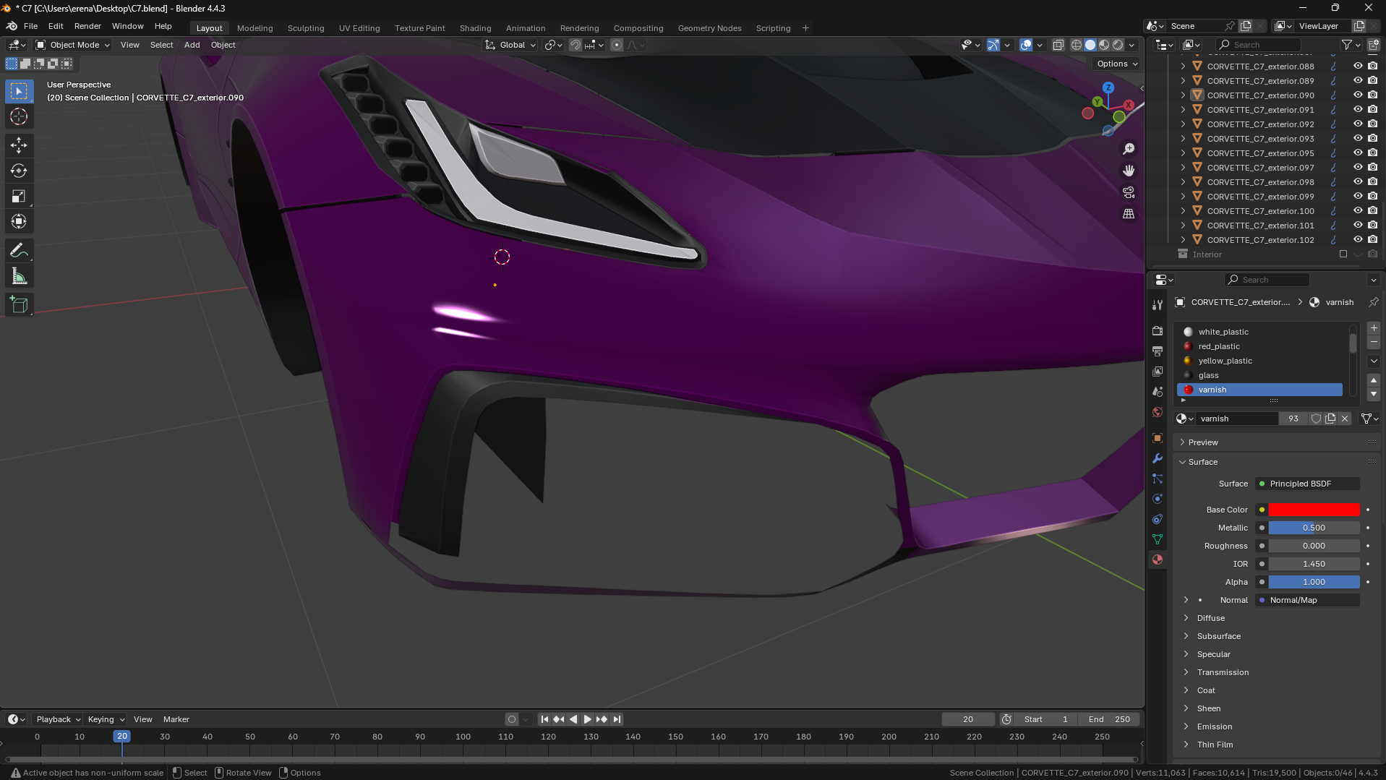Viewport: 1386px width, 780px height.
Task: Disable rendering for CORVETTE_C7_exterior.100
Action: pyautogui.click(x=1372, y=210)
